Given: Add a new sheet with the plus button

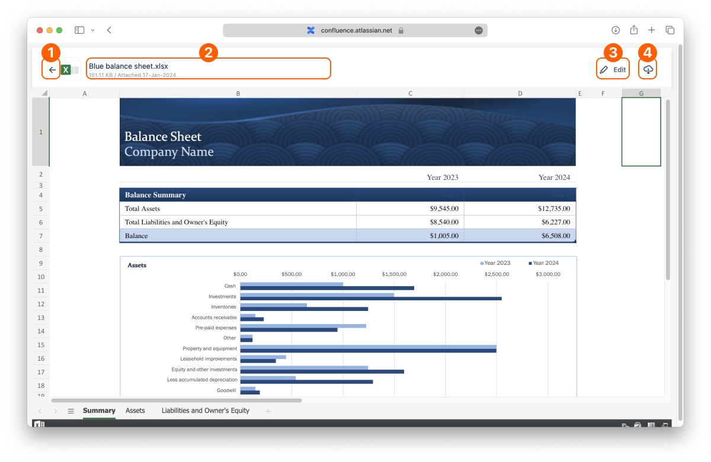Looking at the screenshot, I should [268, 411].
